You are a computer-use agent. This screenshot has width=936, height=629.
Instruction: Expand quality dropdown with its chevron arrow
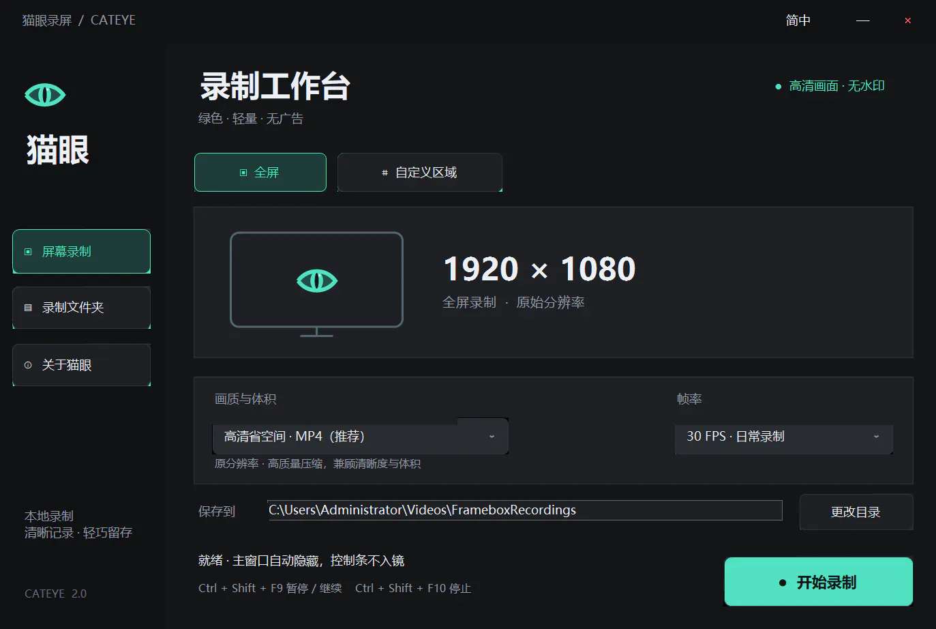click(492, 437)
